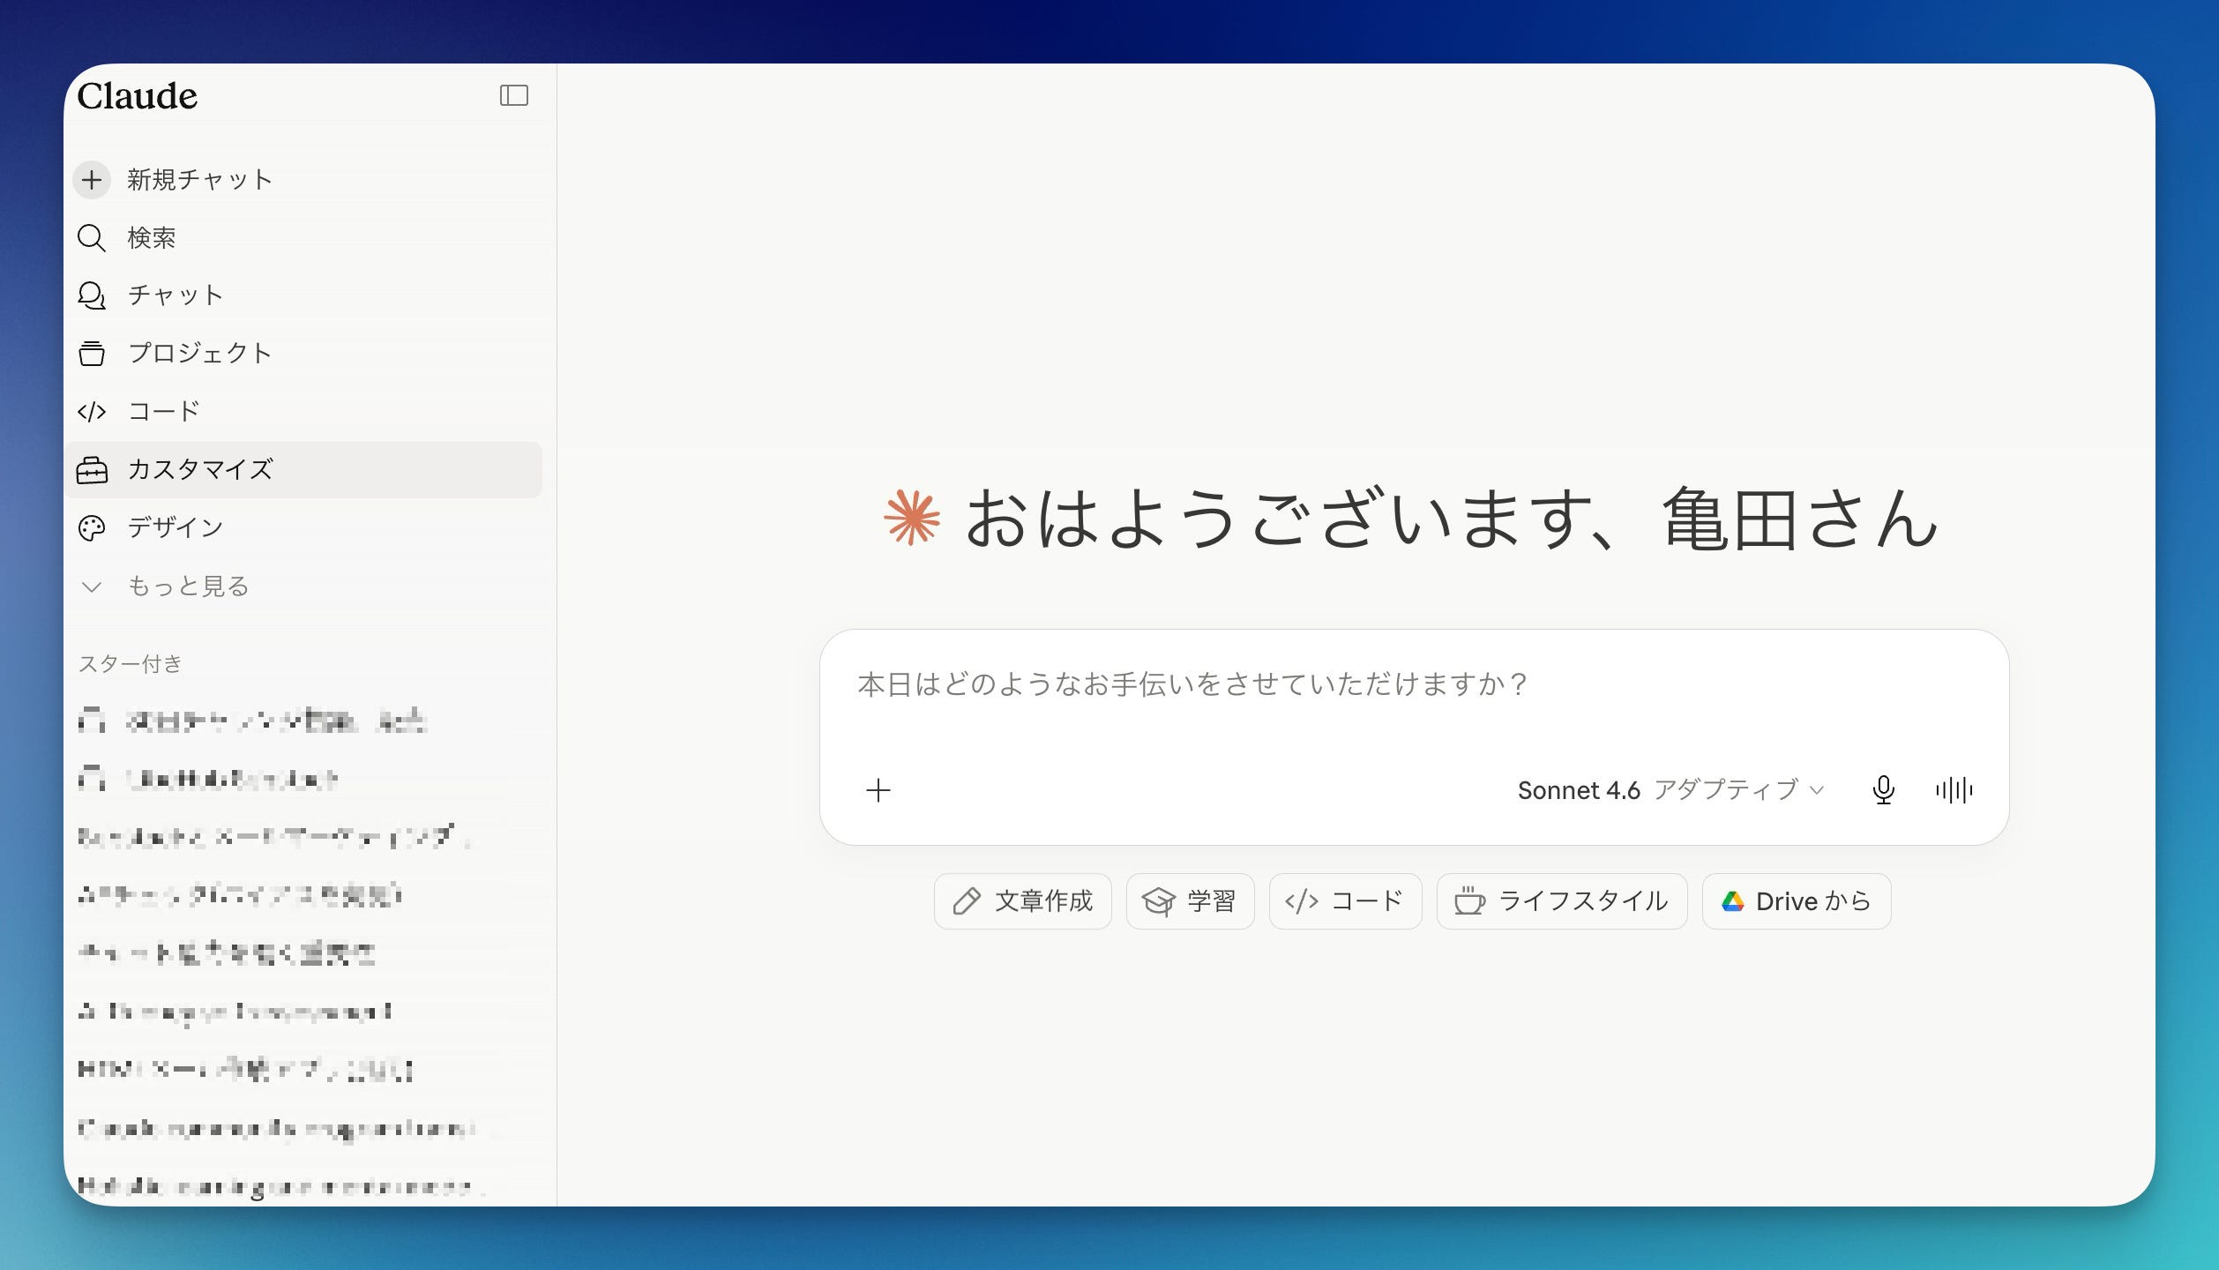The width and height of the screenshot is (2219, 1270).
Task: Click the Google Drive icon
Action: coord(1732,901)
